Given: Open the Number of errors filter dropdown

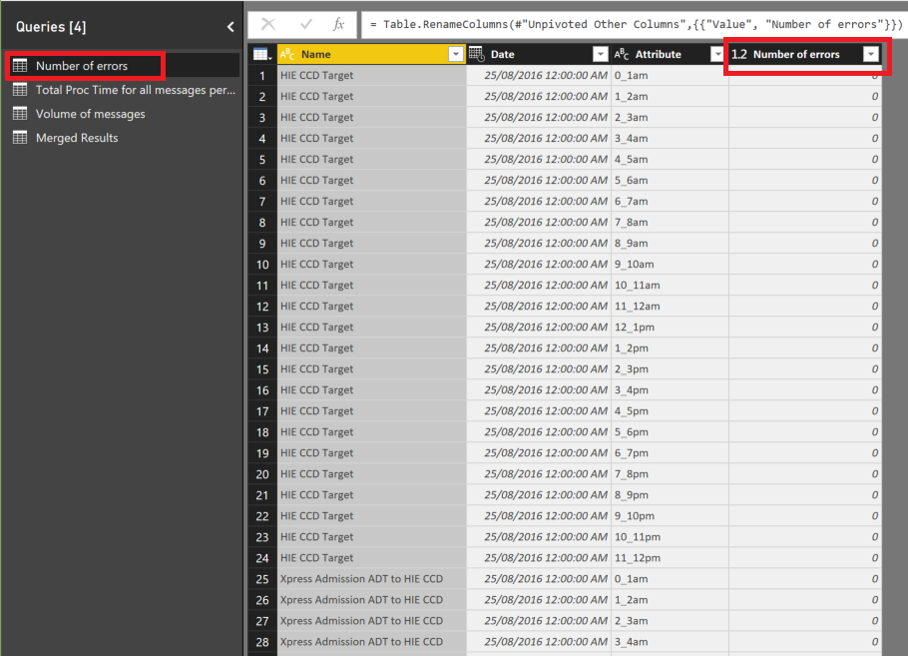Looking at the screenshot, I should pos(871,55).
